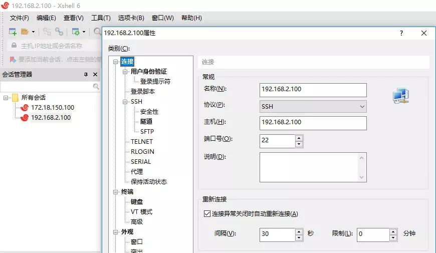Open the 查看(V) menu
Image resolution: width=436 pixels, height=253 pixels.
[73, 18]
